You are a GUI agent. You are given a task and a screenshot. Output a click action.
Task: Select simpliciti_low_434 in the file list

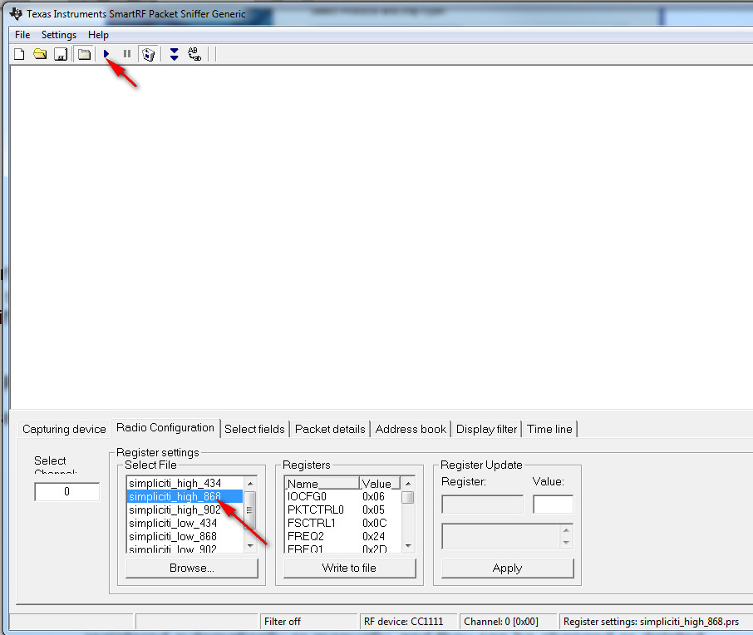[185, 523]
